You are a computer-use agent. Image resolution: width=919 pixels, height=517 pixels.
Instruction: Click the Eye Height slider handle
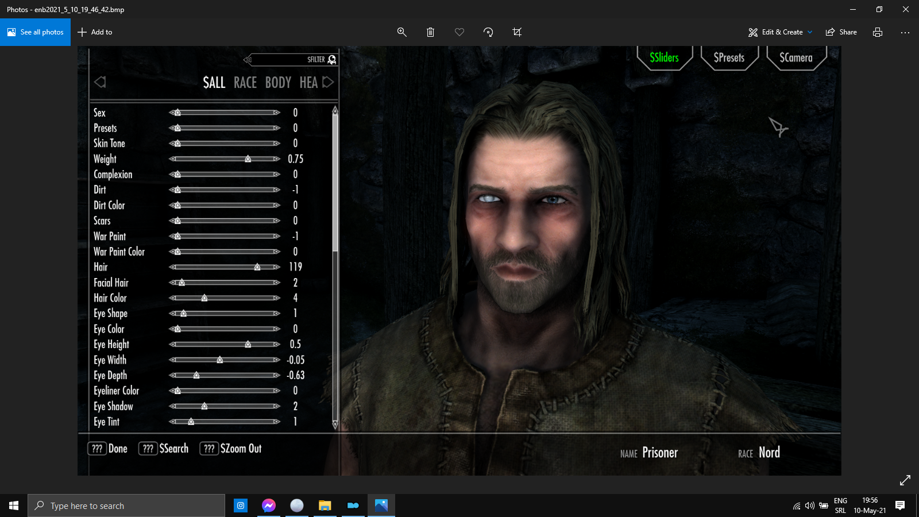click(x=248, y=345)
